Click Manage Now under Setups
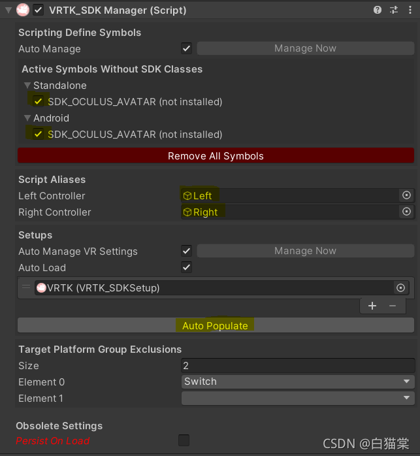This screenshot has height=456, width=420. point(306,251)
